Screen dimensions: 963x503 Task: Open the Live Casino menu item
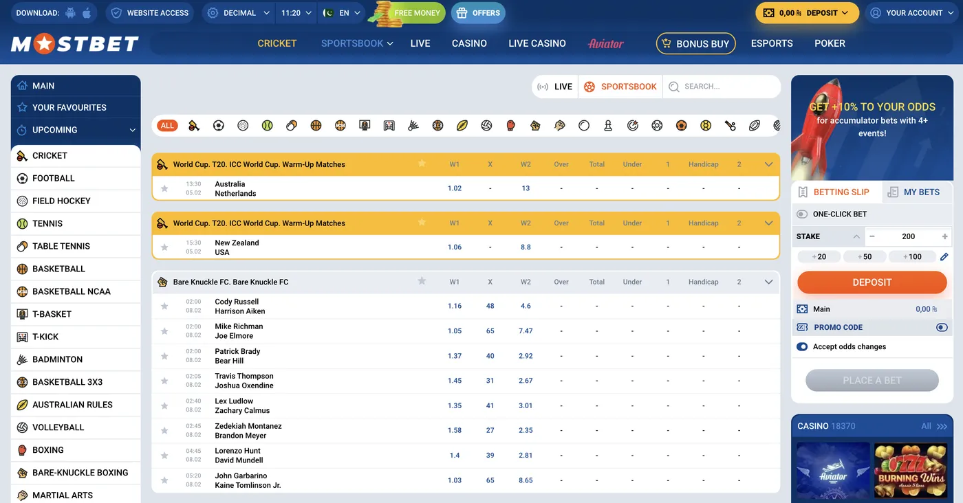click(537, 43)
